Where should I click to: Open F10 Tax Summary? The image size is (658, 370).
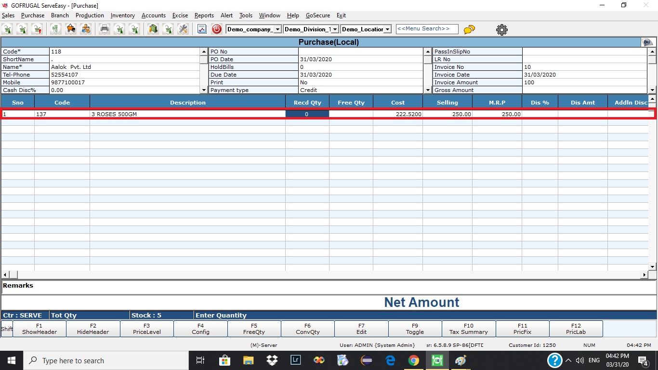coord(469,329)
